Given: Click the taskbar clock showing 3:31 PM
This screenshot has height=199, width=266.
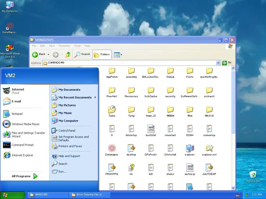Looking at the screenshot, I should click(257, 195).
